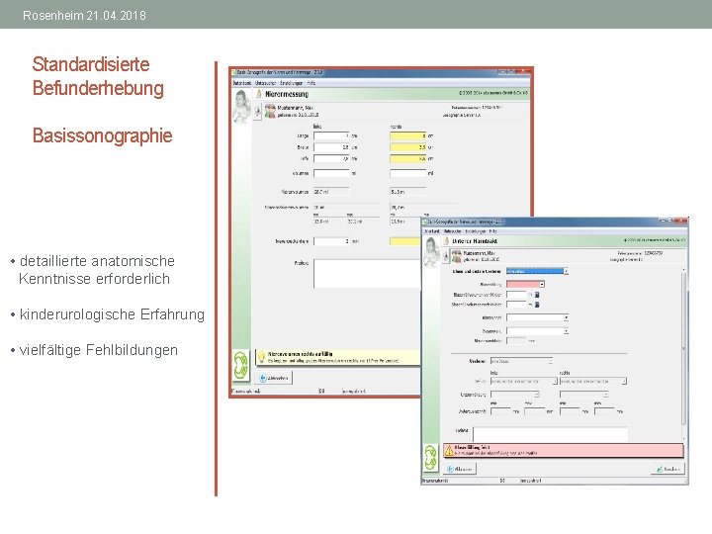
Task: Click the confirm button with green checkmark
Action: [667, 469]
